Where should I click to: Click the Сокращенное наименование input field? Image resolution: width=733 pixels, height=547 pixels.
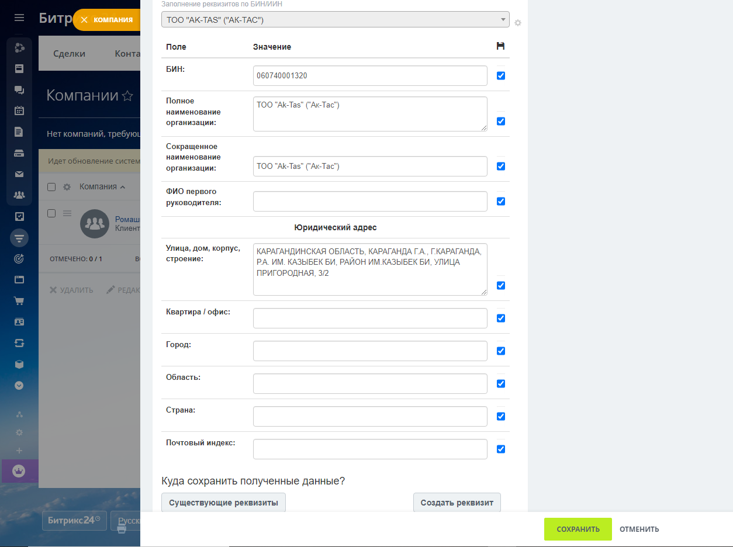pyautogui.click(x=370, y=166)
